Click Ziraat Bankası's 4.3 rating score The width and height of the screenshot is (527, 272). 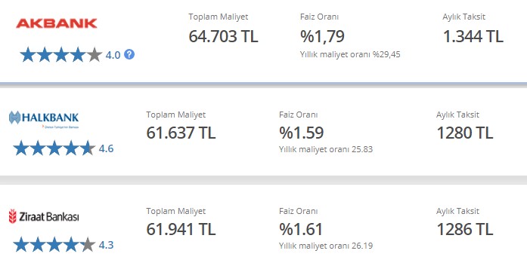106,245
